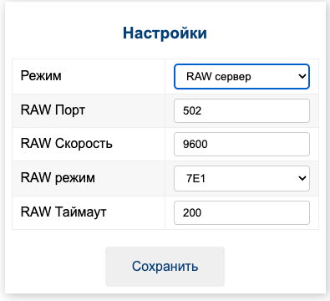
Task: Click the Сохранить link text
Action: [165, 267]
